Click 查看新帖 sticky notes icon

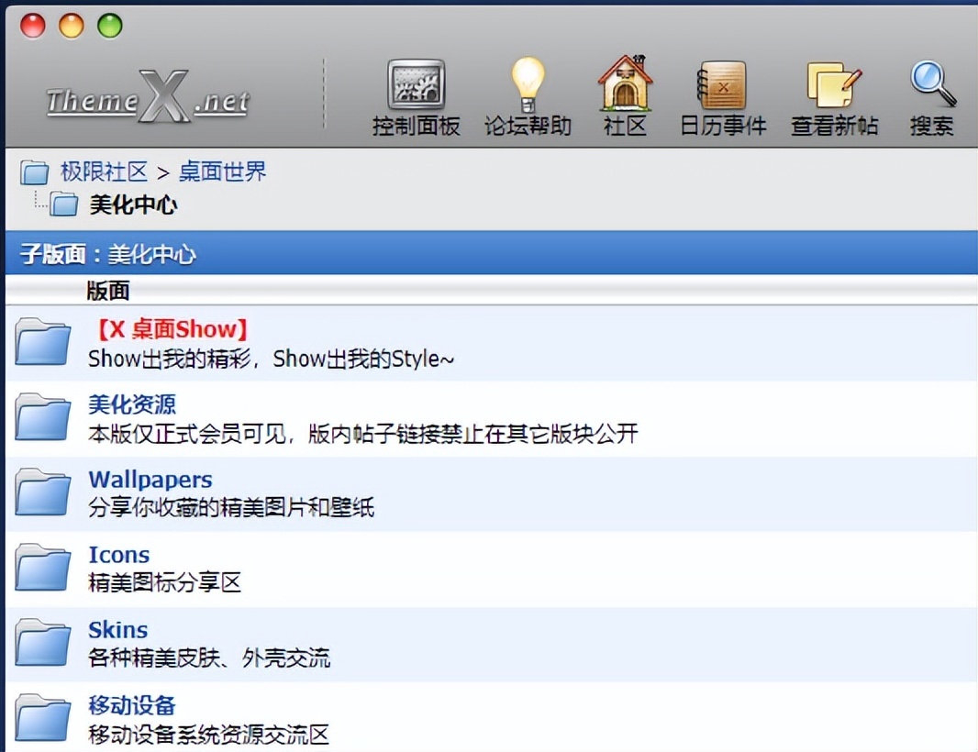pyautogui.click(x=834, y=85)
